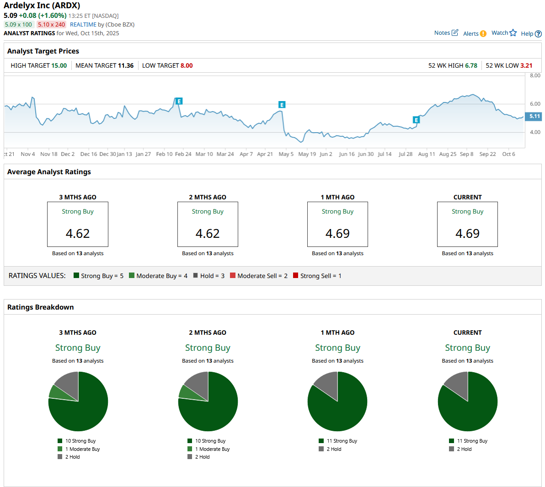Click the orange Alerts exclamation icon
Viewport: 545px width, 487px height.
(483, 33)
